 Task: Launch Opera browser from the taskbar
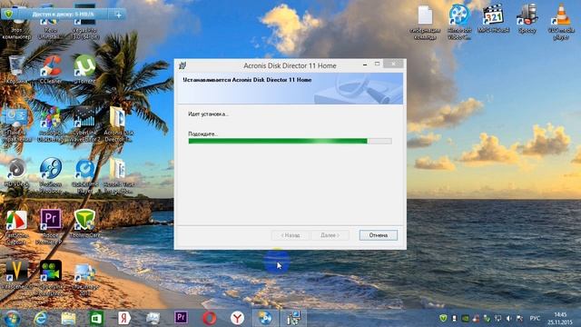pos(210,318)
